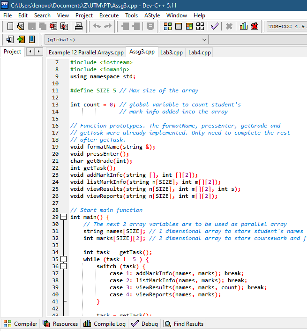Open the (globals) scope dropdown

[x=204, y=40]
